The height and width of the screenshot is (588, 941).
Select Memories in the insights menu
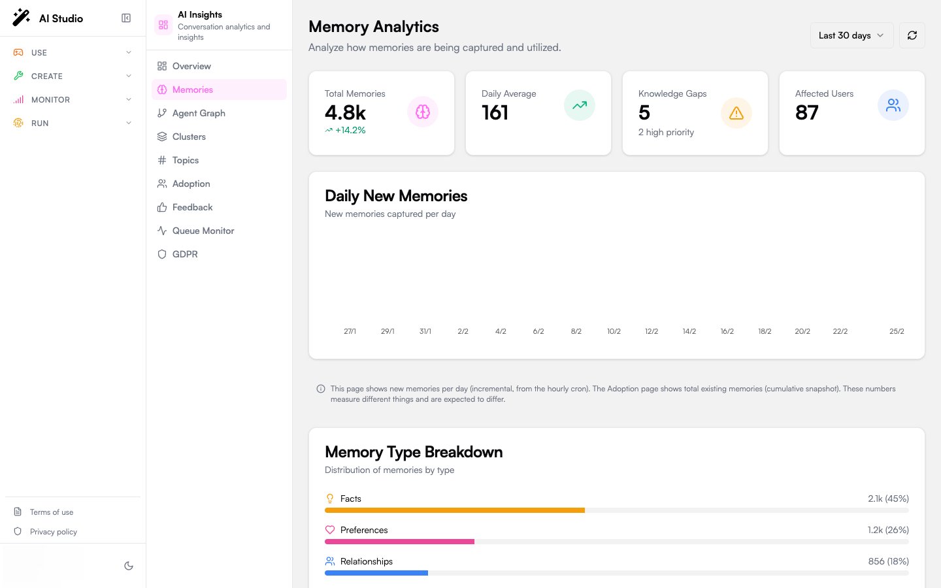click(219, 90)
